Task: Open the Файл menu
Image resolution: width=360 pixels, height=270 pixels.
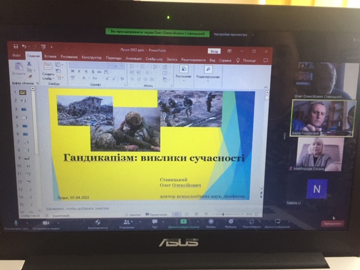Action: 16,56
